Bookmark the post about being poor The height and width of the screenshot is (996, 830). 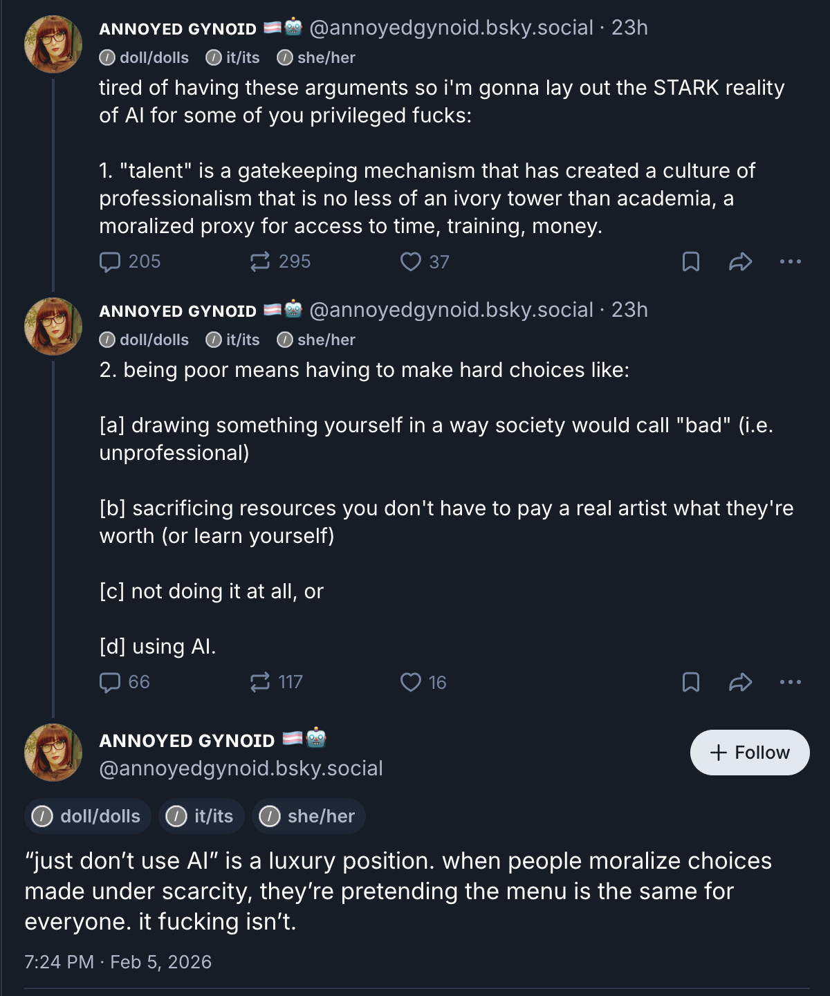point(691,682)
